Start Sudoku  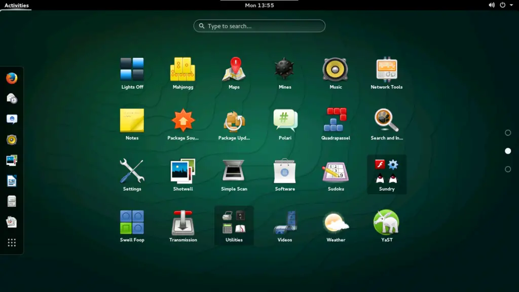(x=336, y=175)
